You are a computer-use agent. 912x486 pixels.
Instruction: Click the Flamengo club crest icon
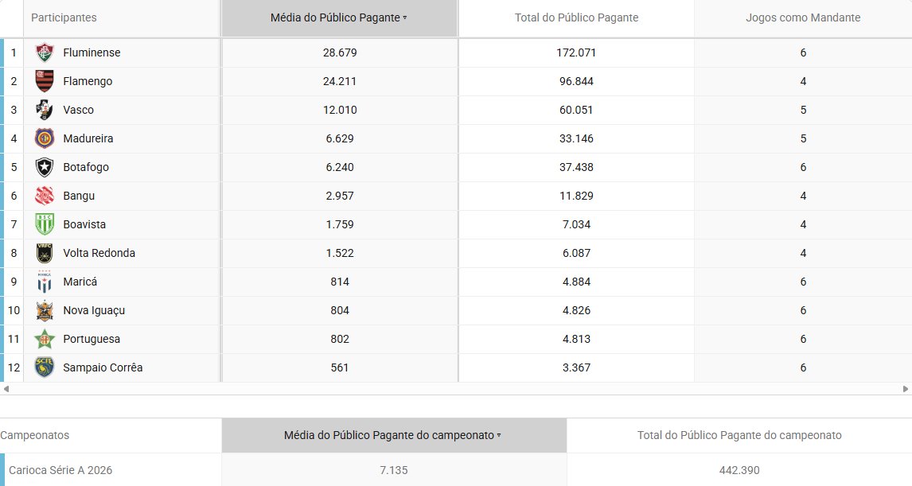click(45, 81)
